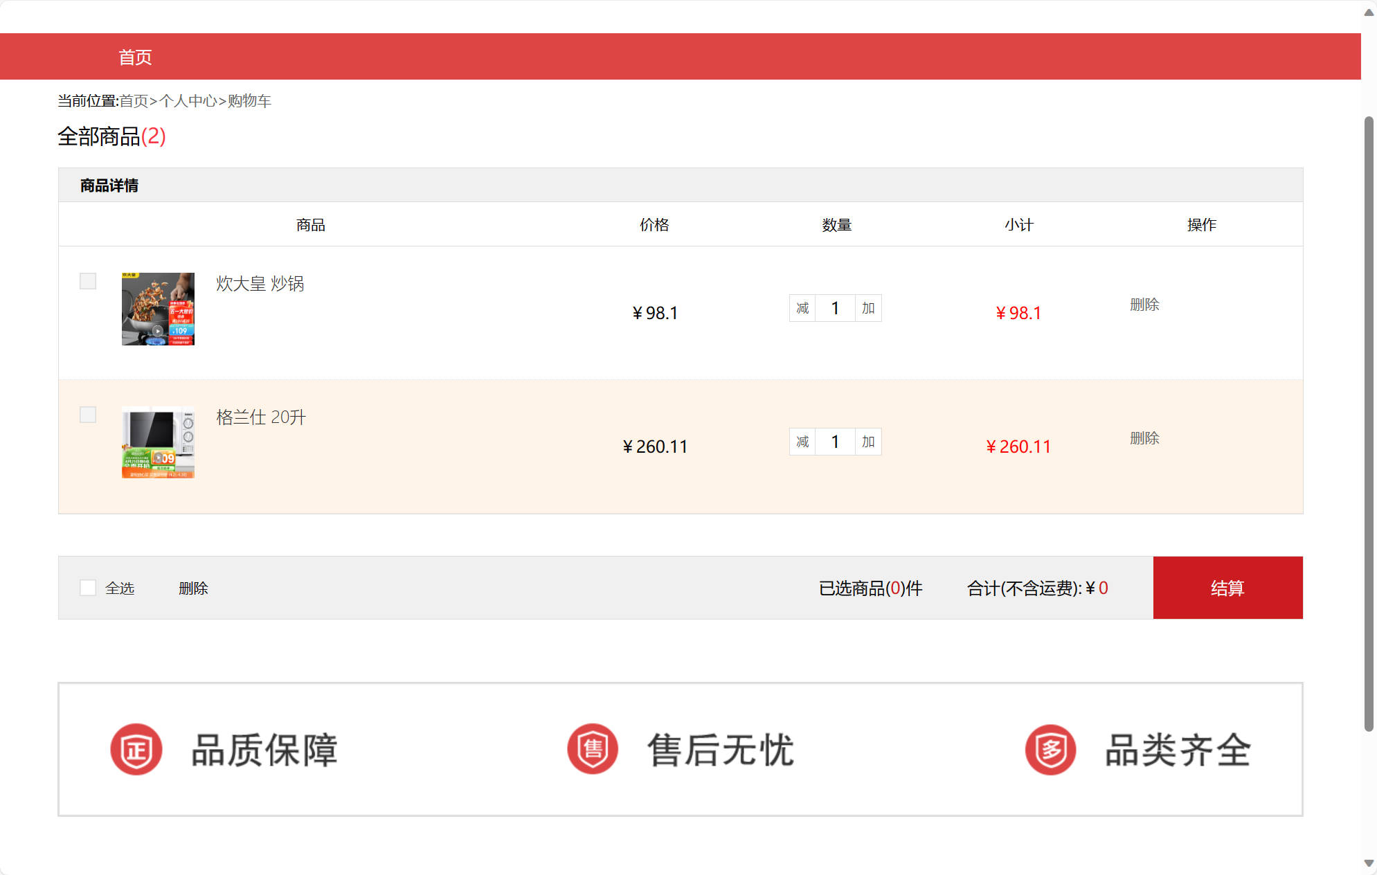The width and height of the screenshot is (1377, 875).
Task: Delete the 炊大皇 炒锅 row via 删除
Action: click(1144, 305)
